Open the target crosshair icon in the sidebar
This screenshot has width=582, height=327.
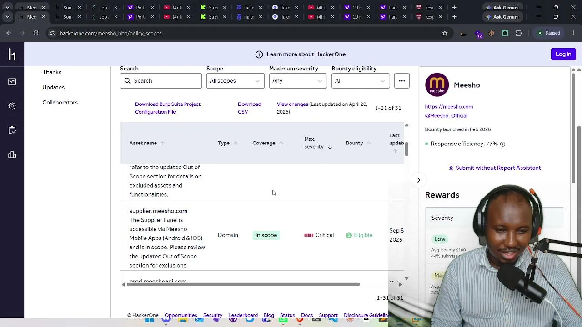point(12,106)
